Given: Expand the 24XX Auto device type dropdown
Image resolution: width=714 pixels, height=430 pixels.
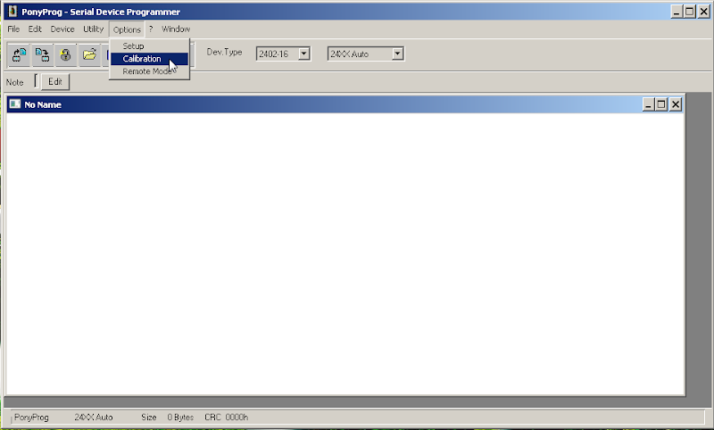Looking at the screenshot, I should tap(397, 54).
